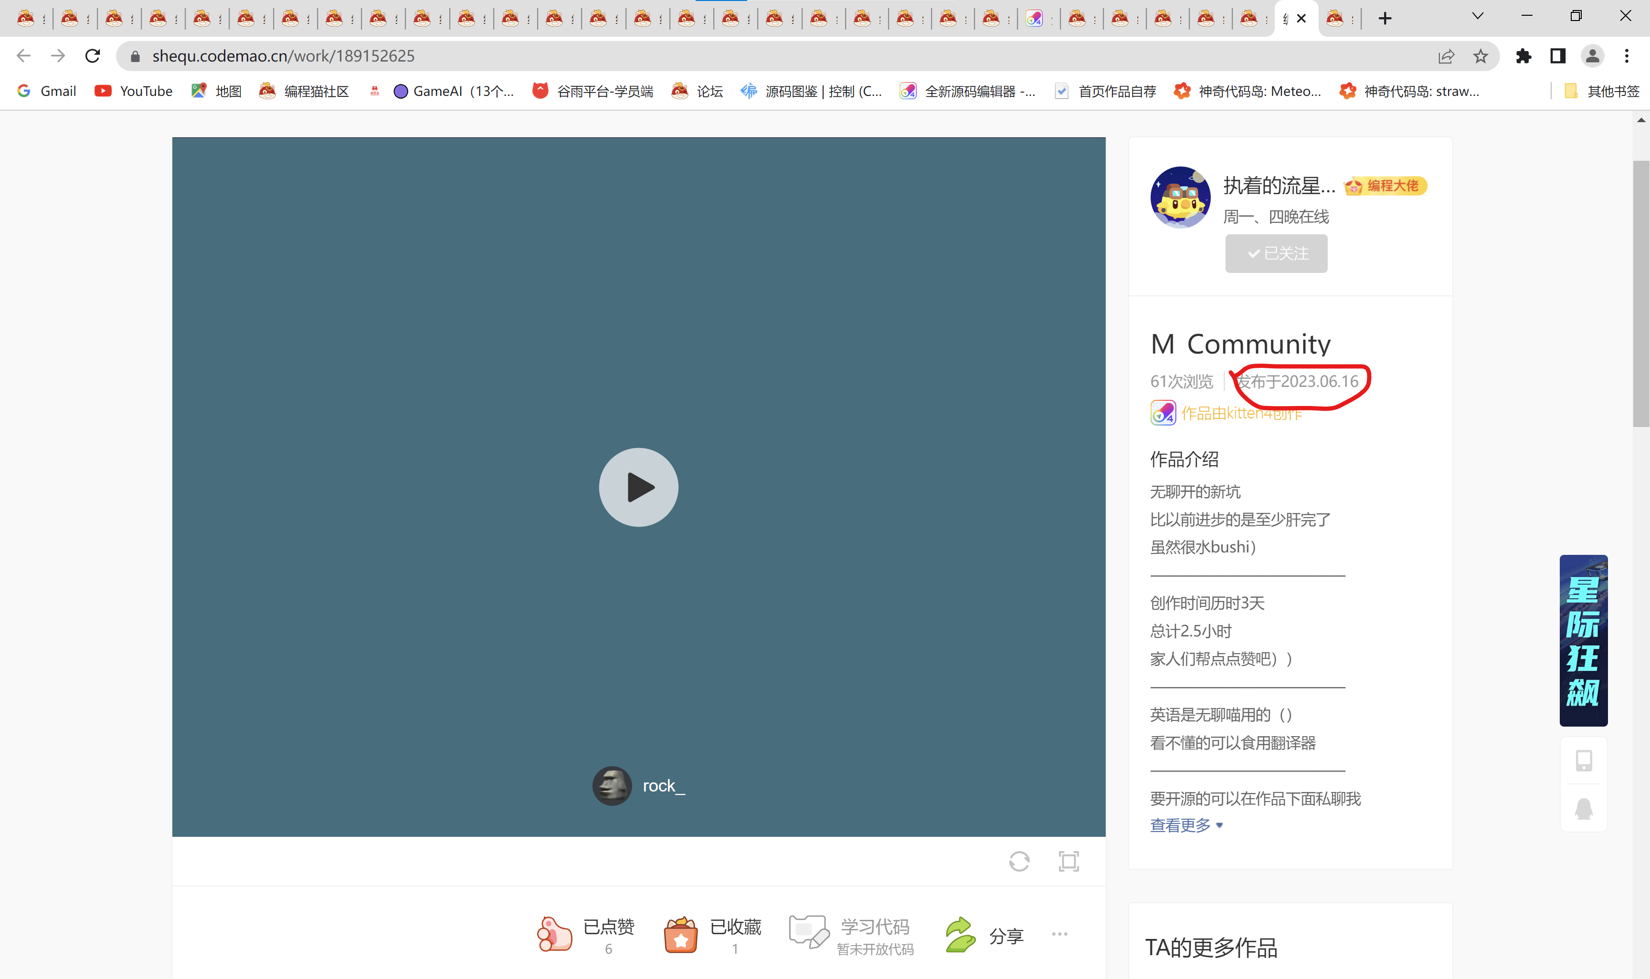Click the site lock icon in the address bar
Image resolution: width=1650 pixels, height=979 pixels.
coord(135,56)
